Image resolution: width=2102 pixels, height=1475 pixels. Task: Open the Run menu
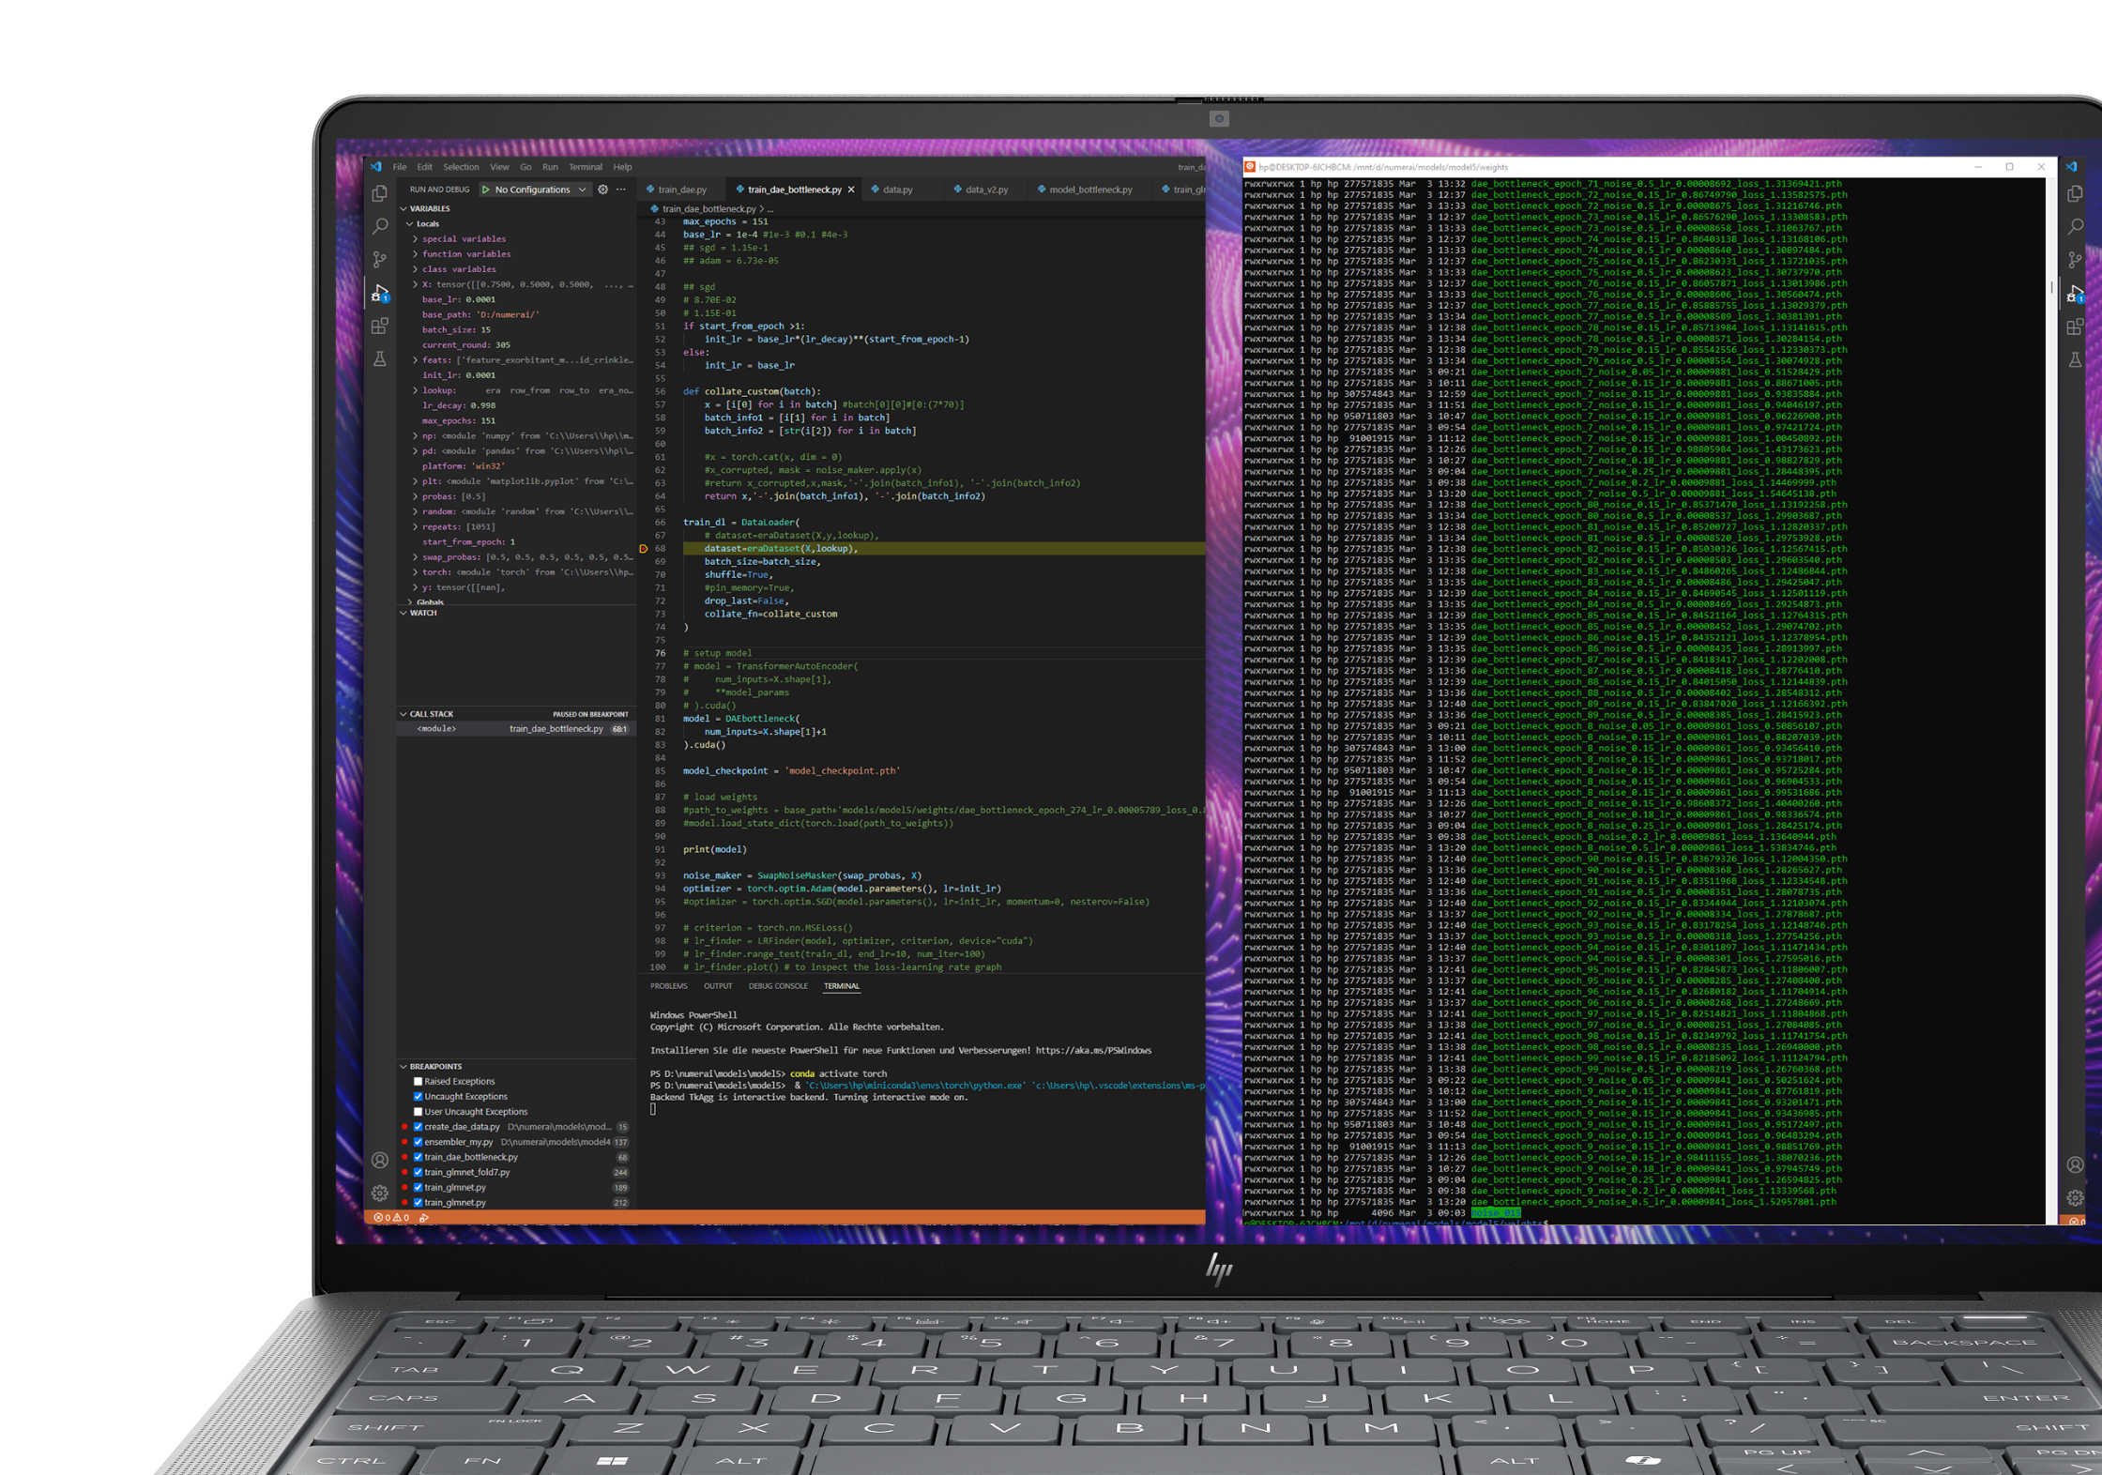pyautogui.click(x=551, y=166)
